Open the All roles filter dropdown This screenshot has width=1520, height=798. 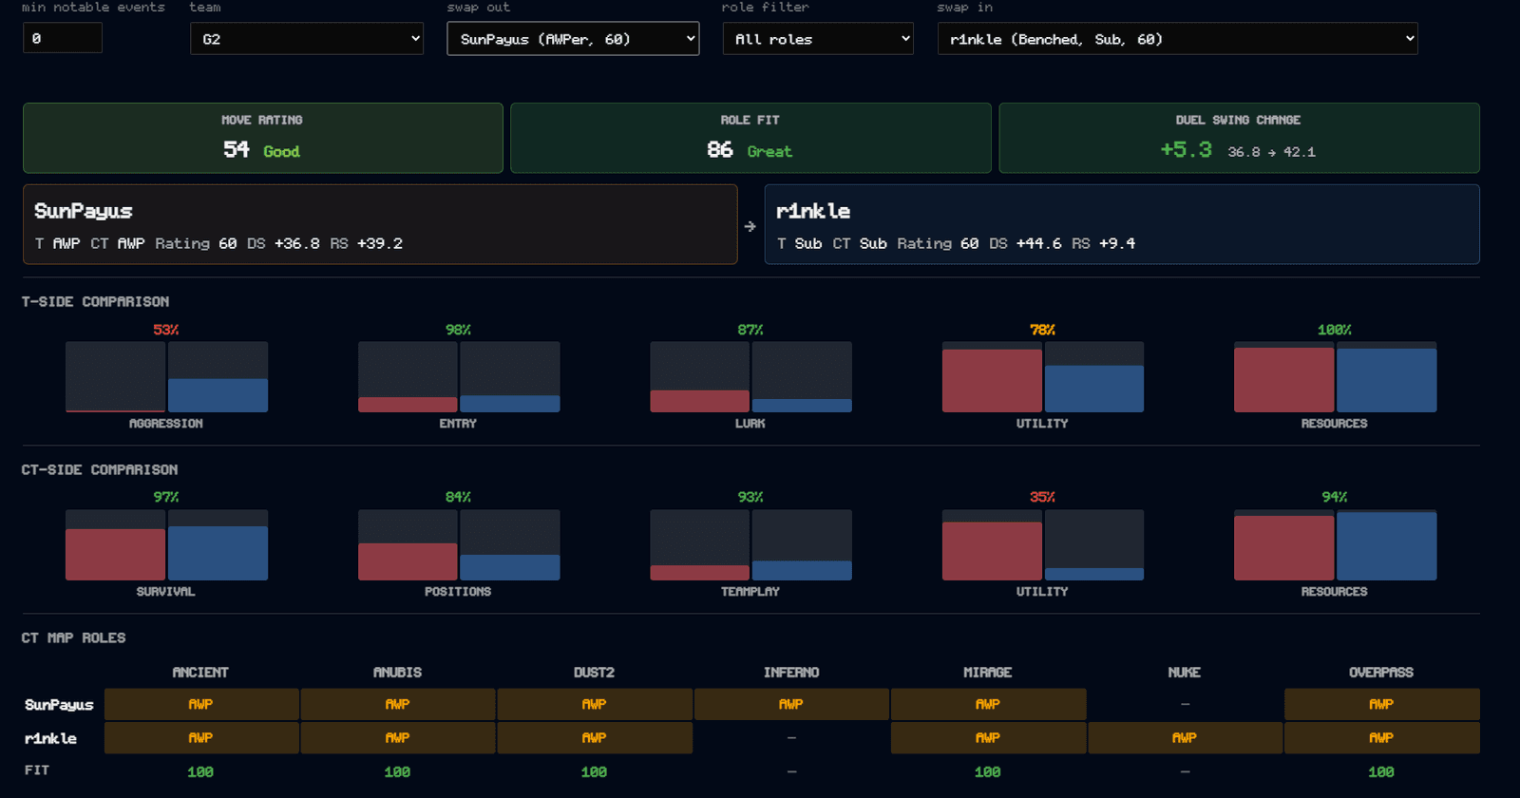pos(818,39)
